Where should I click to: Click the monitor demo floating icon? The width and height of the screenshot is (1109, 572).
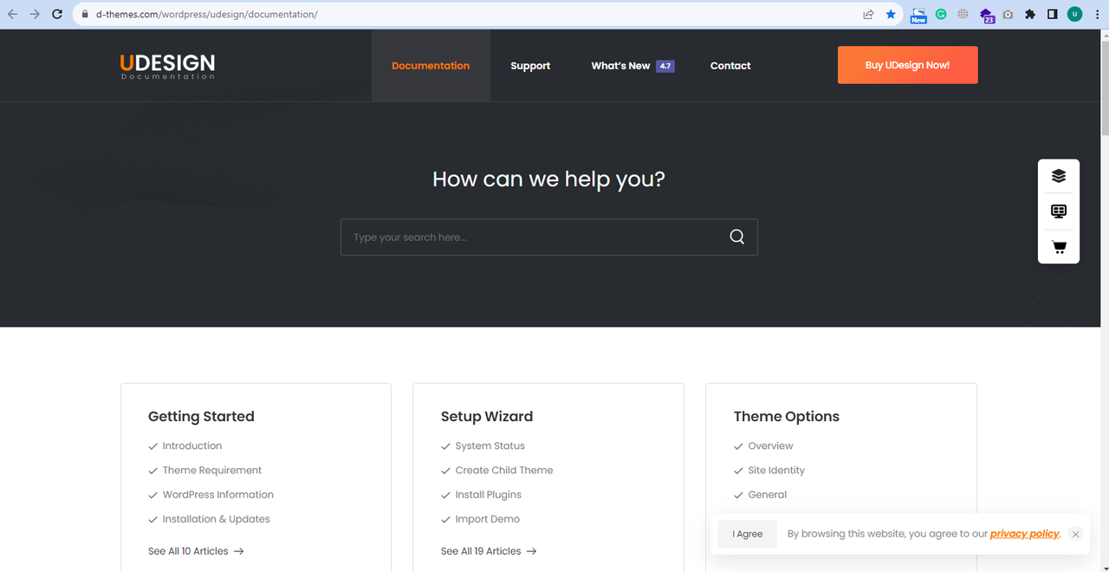click(1059, 211)
